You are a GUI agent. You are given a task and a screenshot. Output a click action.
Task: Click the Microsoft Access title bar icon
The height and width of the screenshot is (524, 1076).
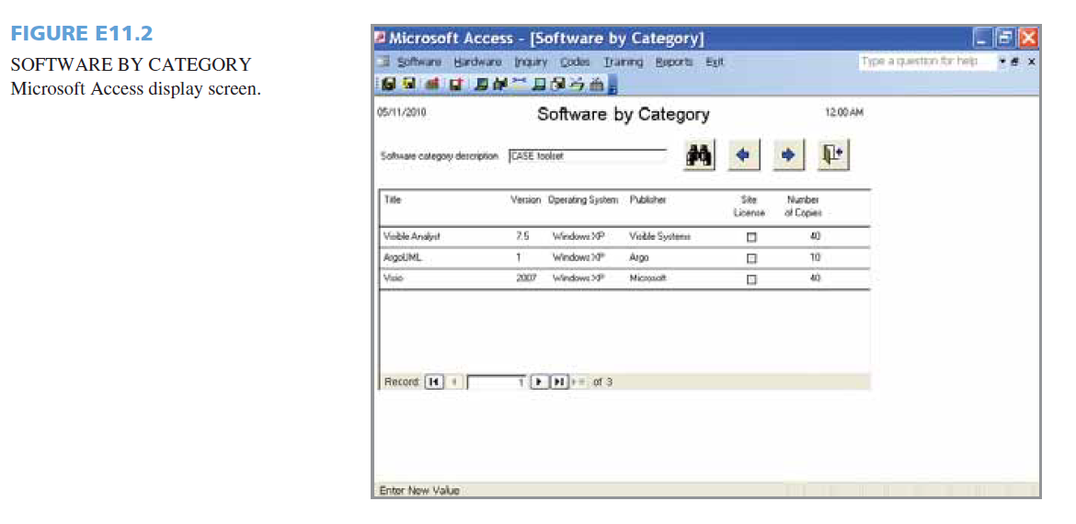click(x=380, y=39)
